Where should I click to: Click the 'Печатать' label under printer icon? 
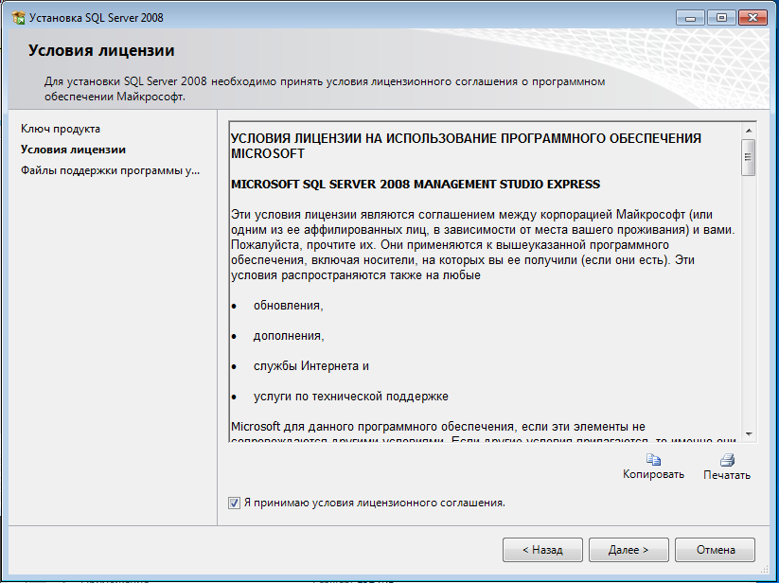pos(727,475)
